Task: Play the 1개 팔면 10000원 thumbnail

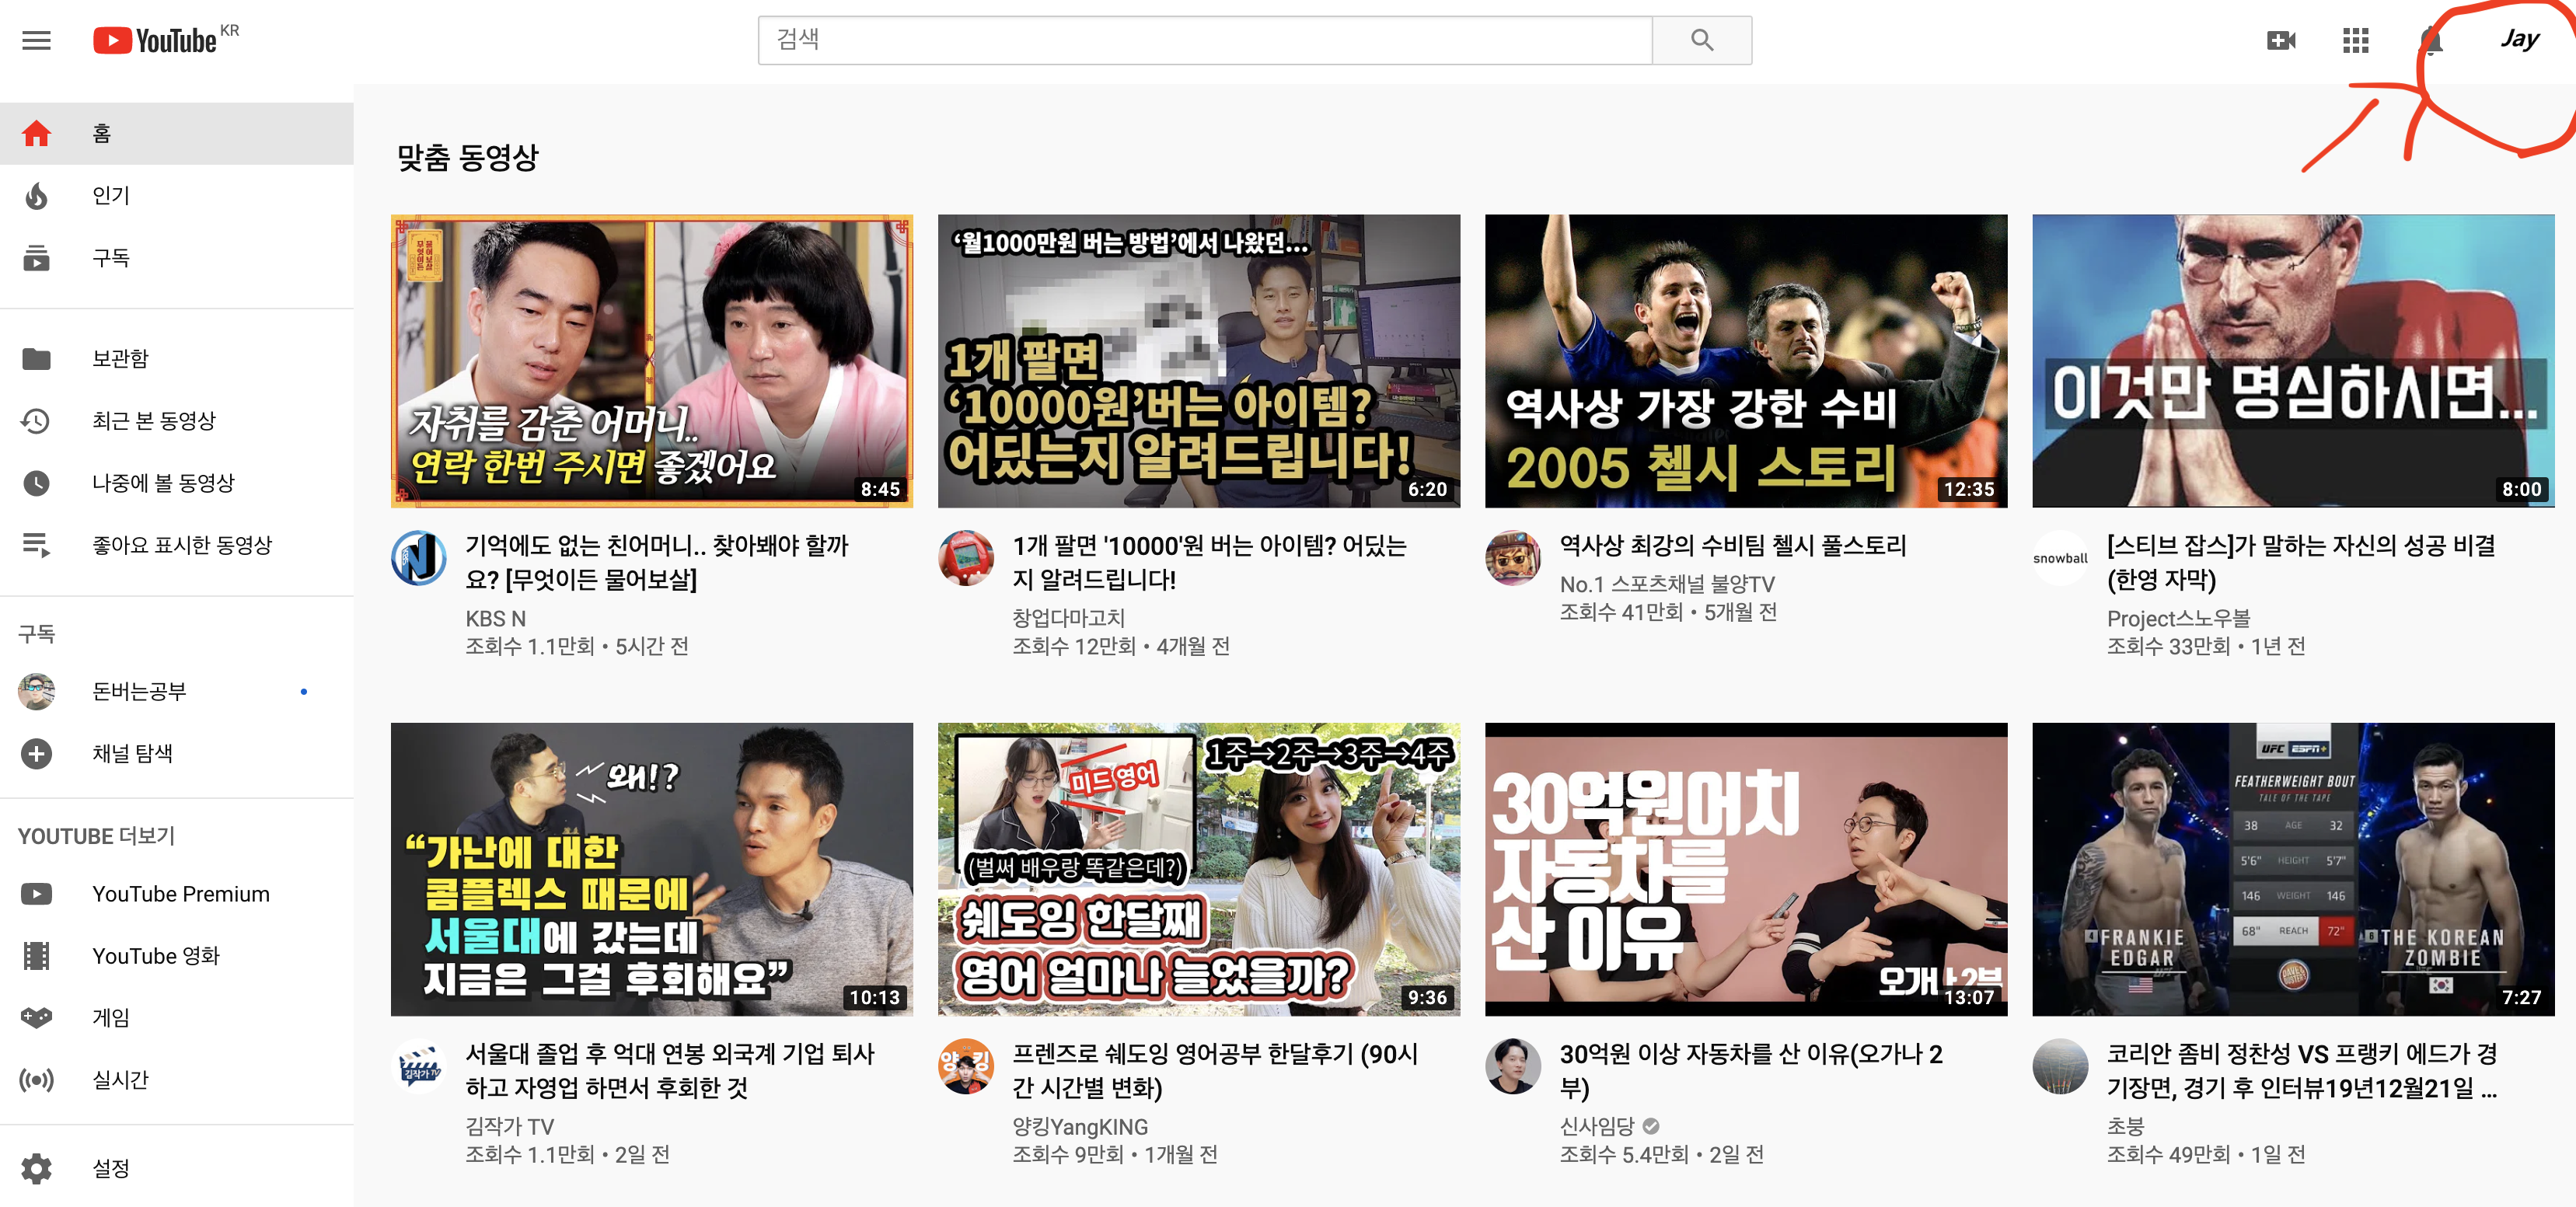Action: (1198, 361)
